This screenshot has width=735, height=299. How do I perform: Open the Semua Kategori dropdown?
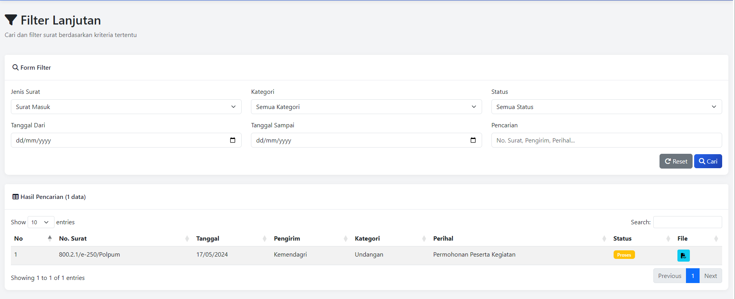(x=366, y=107)
